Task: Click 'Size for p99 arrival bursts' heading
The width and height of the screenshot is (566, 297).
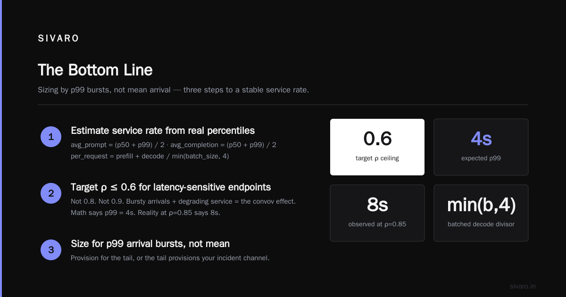Action: 150,244
